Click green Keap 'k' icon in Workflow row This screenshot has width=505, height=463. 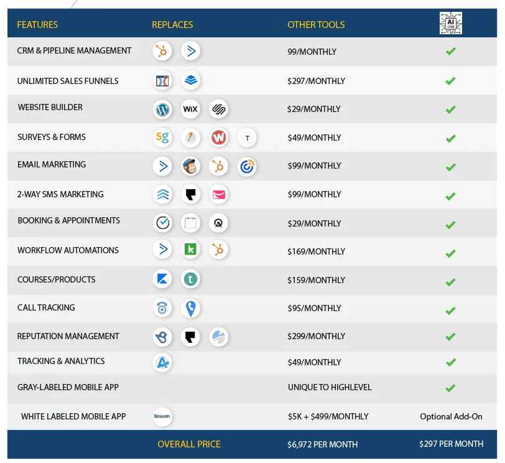point(190,249)
